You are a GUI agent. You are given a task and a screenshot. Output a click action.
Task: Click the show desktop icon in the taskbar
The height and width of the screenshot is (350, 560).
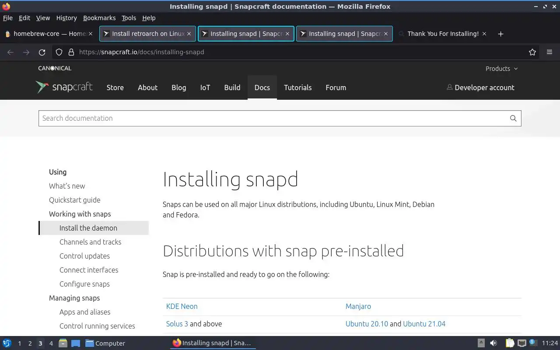click(75, 343)
